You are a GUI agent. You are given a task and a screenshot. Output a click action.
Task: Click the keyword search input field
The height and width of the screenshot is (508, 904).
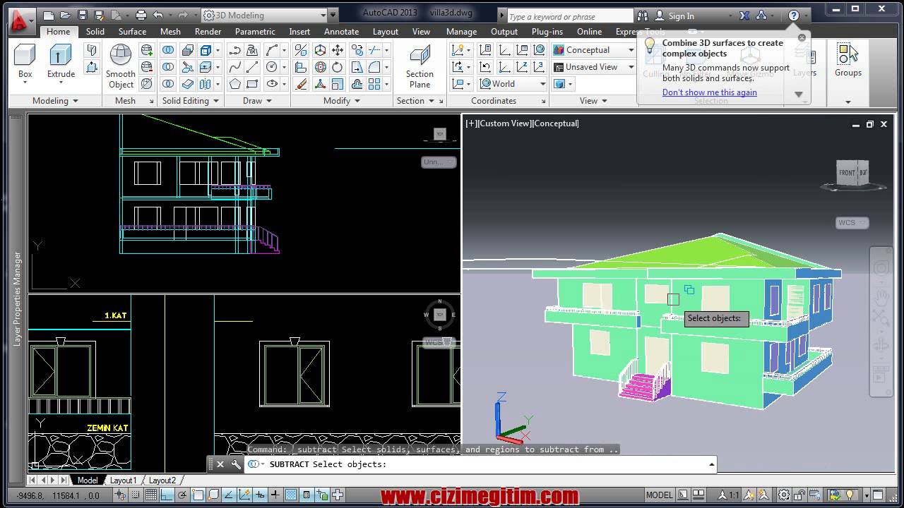pyautogui.click(x=569, y=16)
